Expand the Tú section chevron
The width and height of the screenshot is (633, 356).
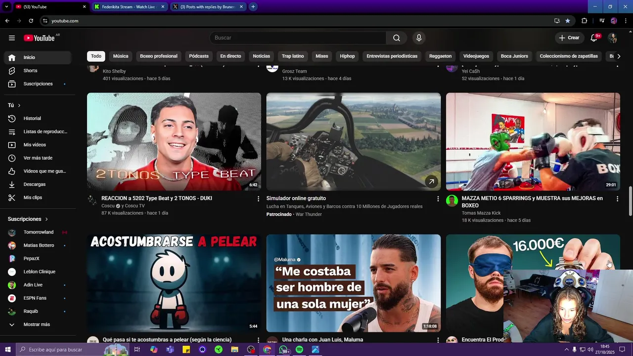pyautogui.click(x=19, y=105)
